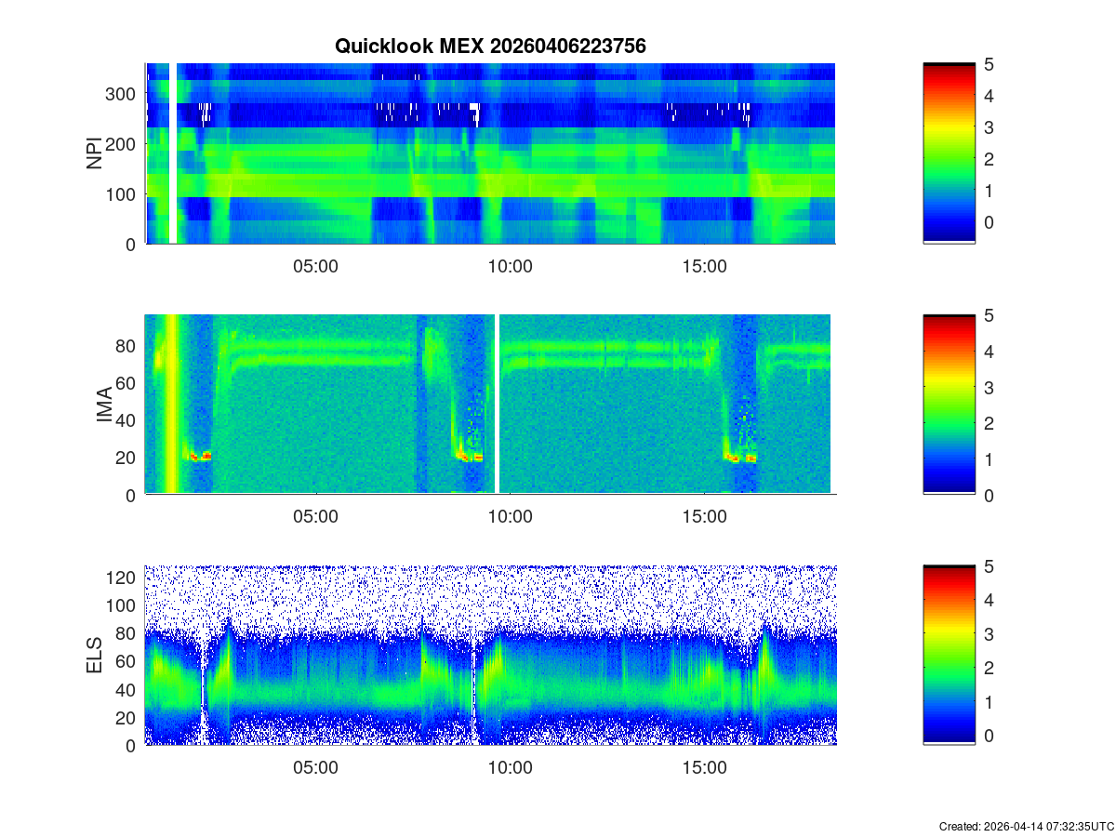Click the yellow vertical band in IMA spectrogram
Screen dimensions: 1116x837
[170, 405]
